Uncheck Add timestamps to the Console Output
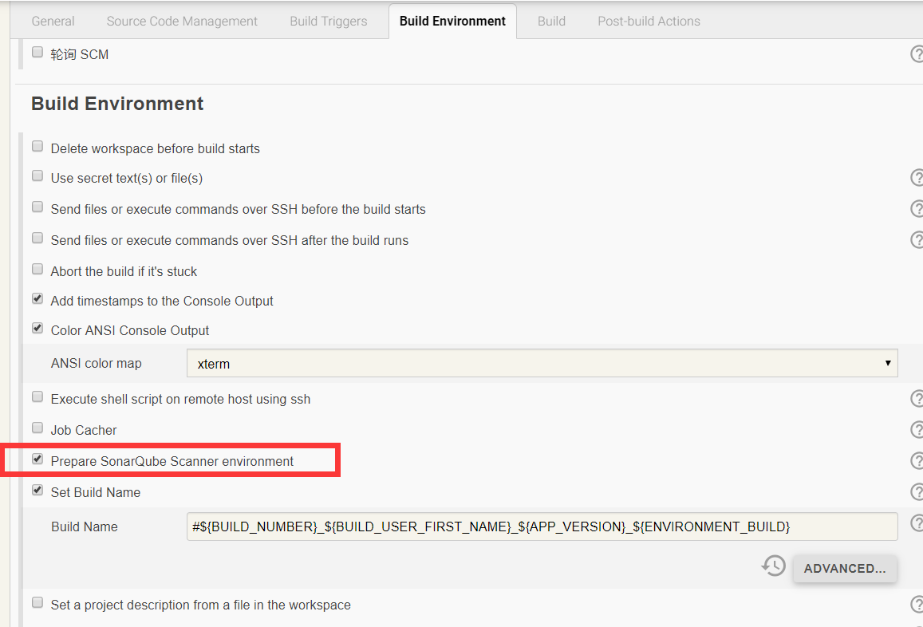This screenshot has width=923, height=627. 37,300
